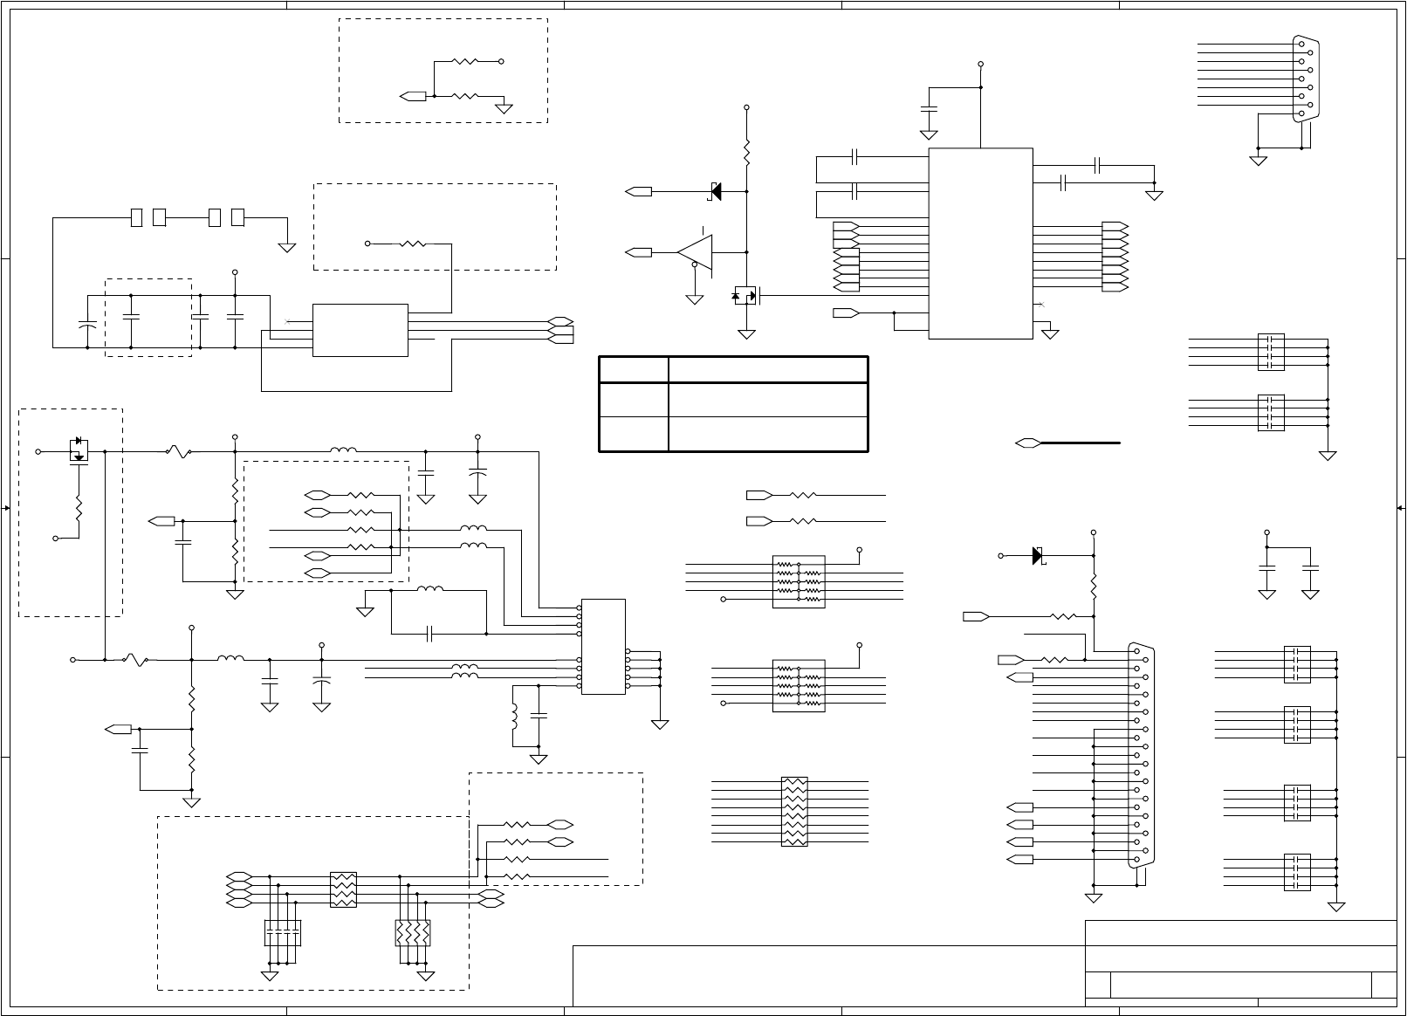Select the upper fuse symbol on power rail
1407x1016 pixels.
pos(178,452)
